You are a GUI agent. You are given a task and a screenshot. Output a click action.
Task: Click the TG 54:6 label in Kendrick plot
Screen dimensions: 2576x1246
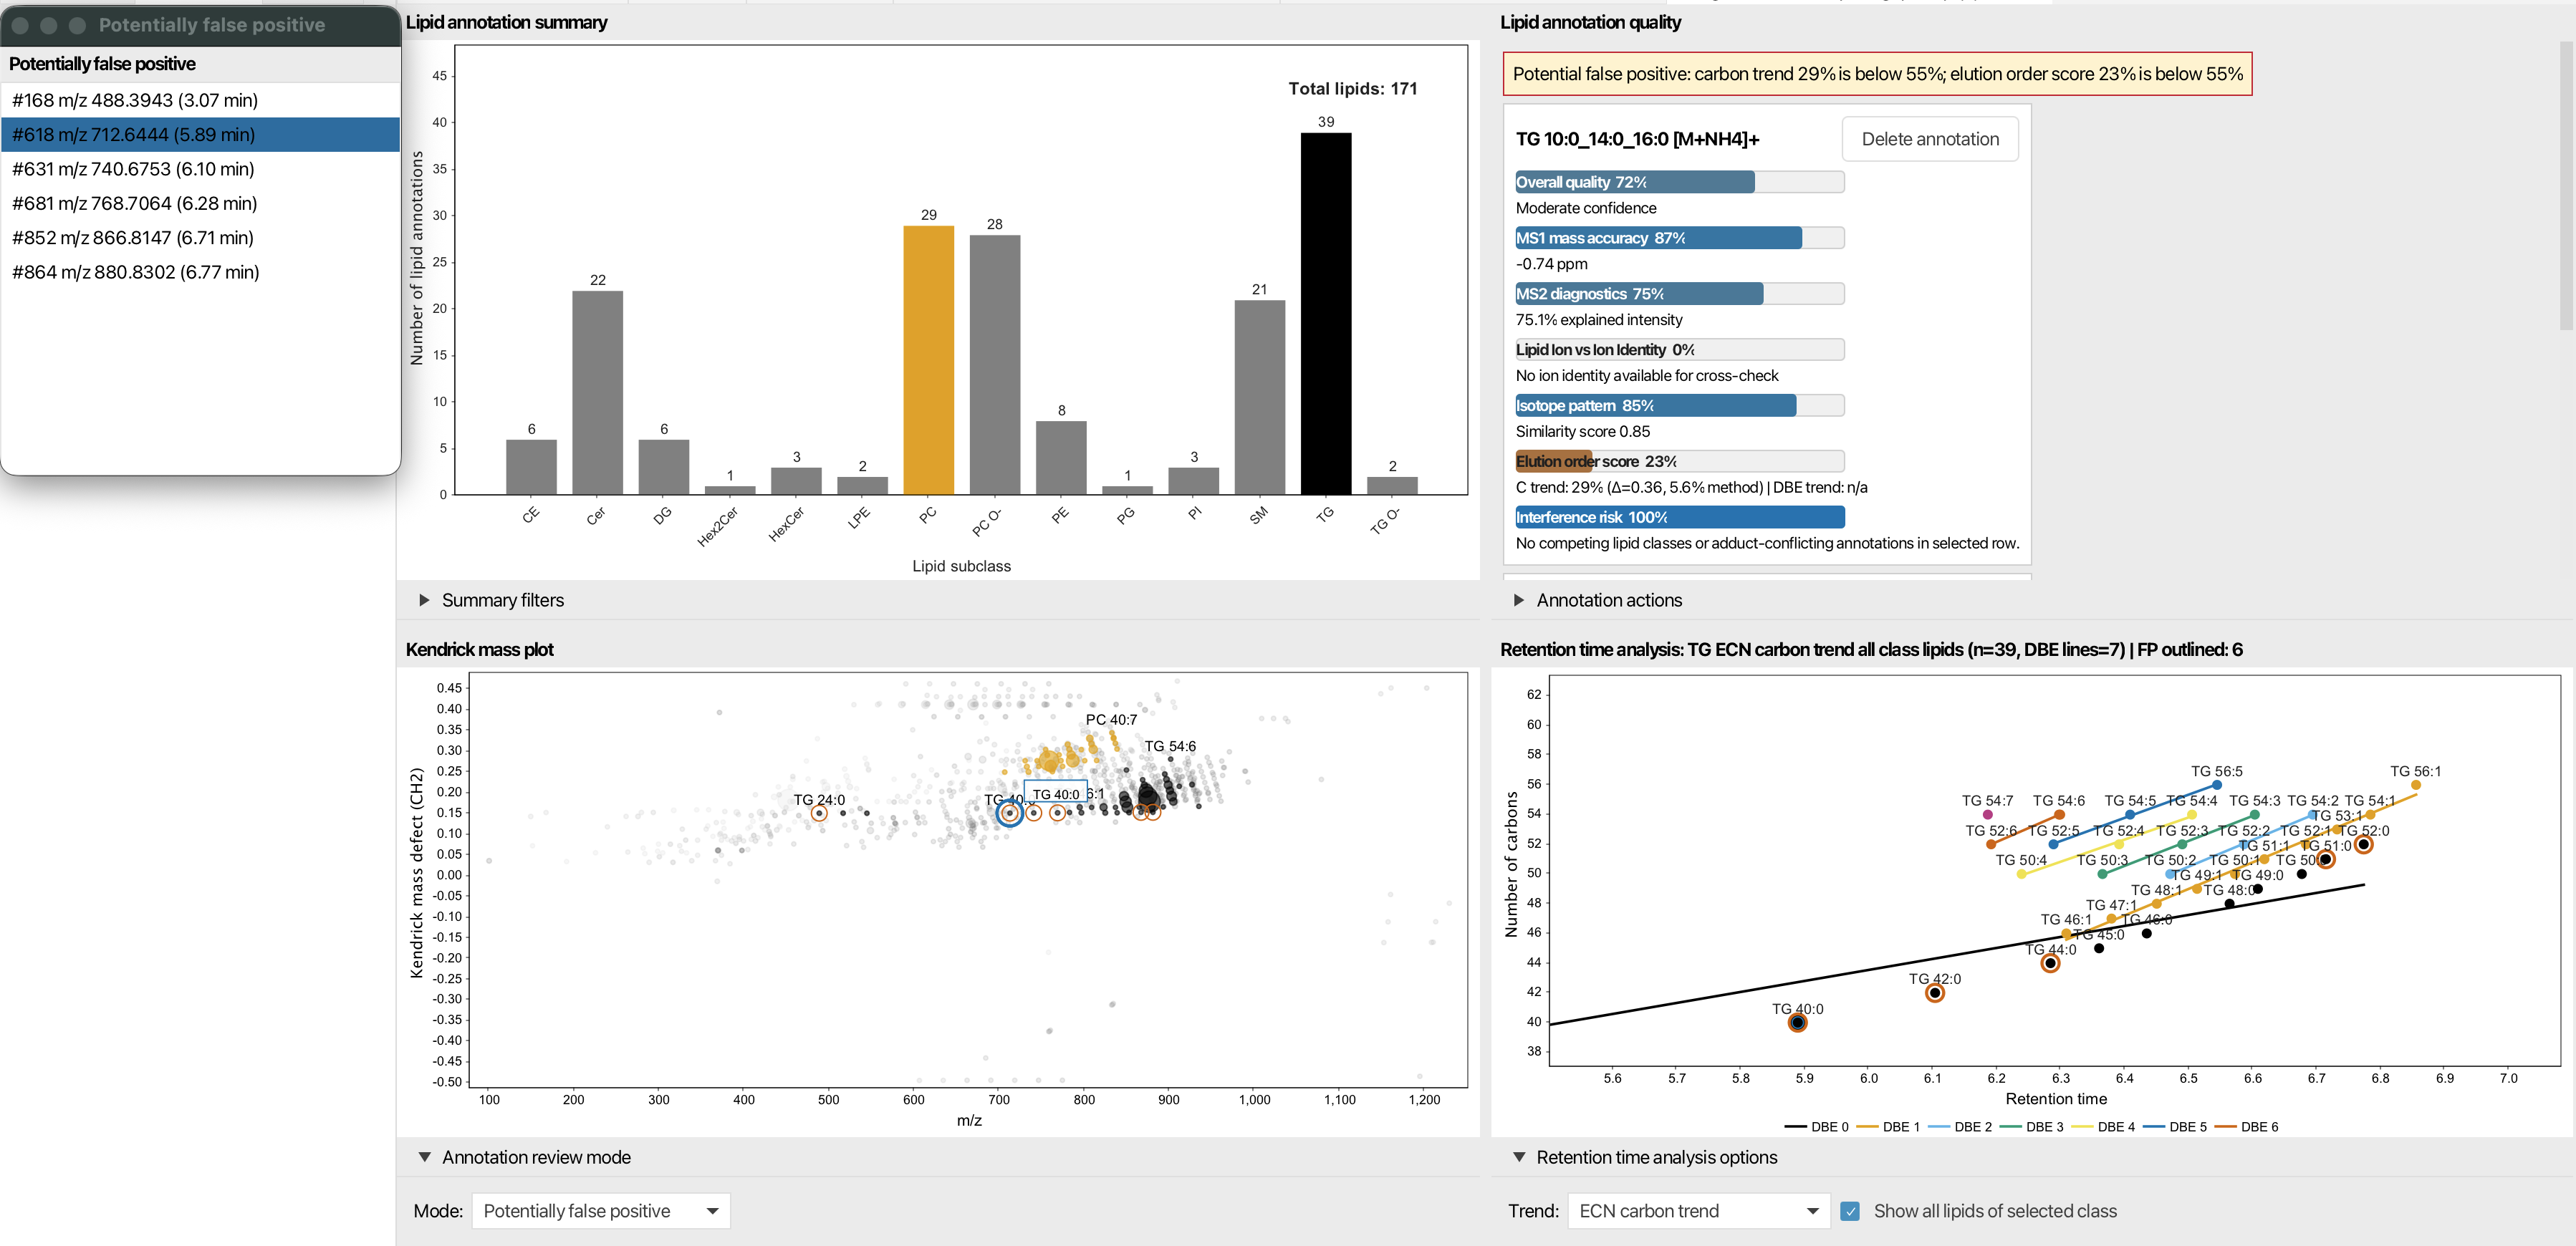point(1170,746)
